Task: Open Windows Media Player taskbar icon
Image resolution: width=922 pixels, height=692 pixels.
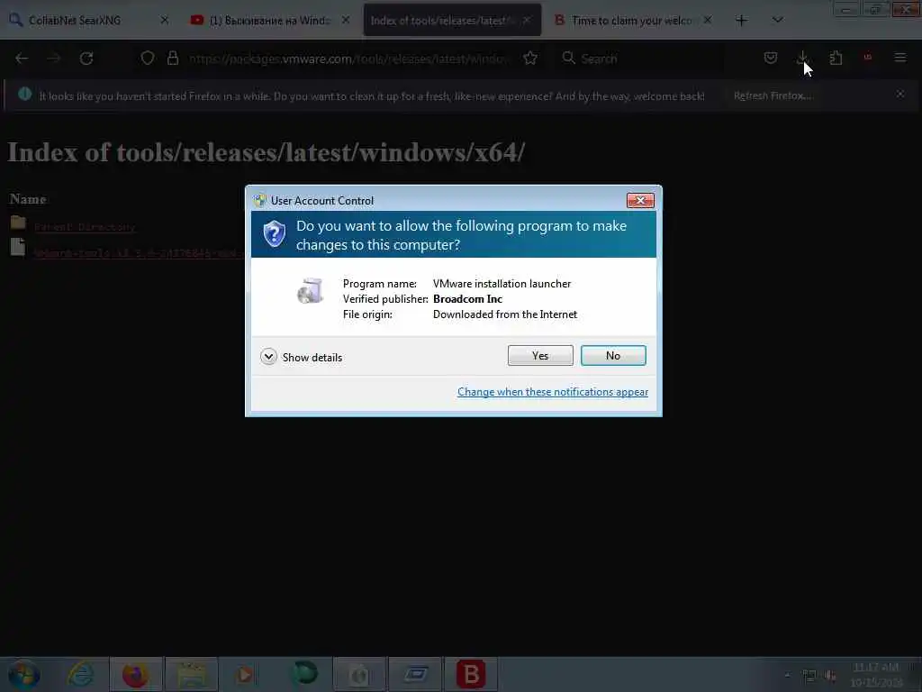Action: coord(247,674)
